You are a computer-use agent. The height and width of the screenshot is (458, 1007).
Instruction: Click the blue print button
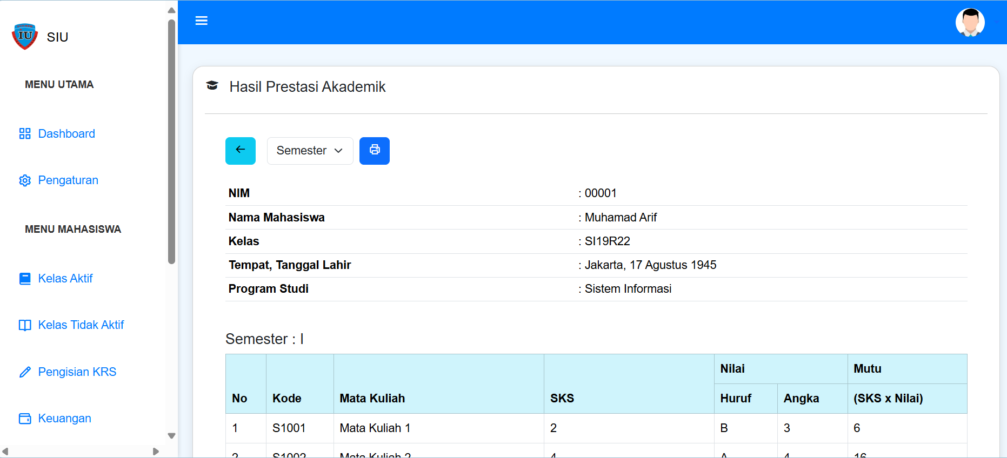point(374,151)
